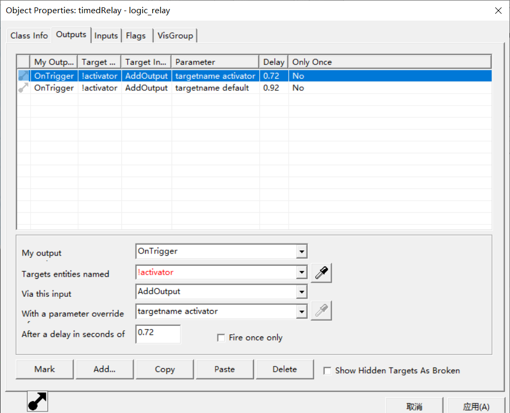510x413 pixels.
Task: Click the Add... button
Action: (x=105, y=369)
